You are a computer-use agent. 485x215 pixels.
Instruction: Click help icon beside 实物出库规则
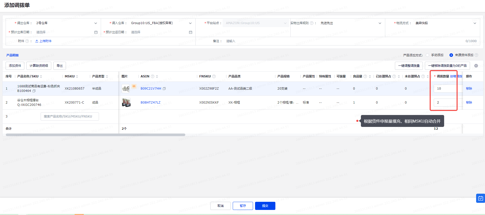[312, 23]
